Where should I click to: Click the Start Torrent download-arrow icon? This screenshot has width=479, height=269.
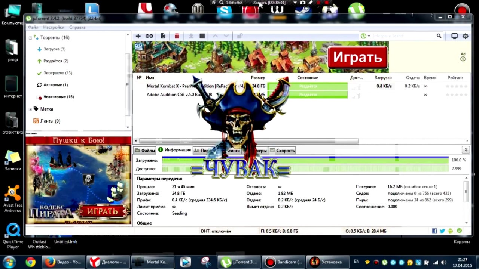[x=191, y=36]
